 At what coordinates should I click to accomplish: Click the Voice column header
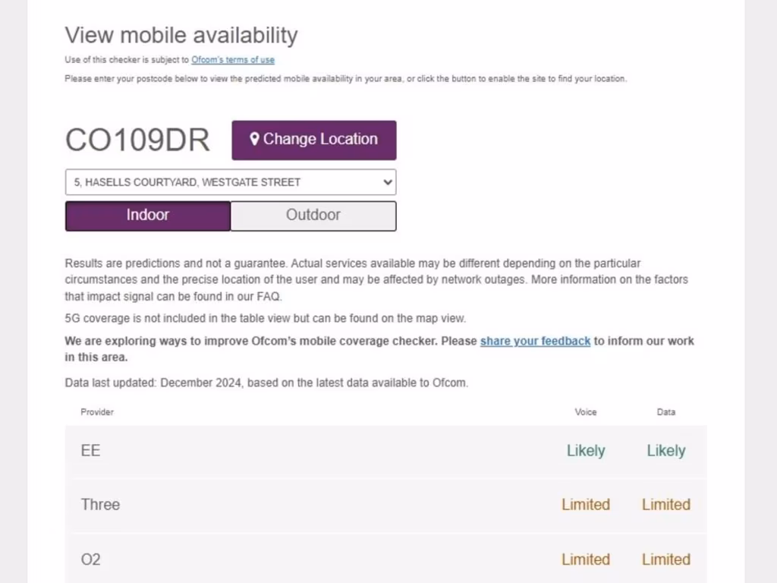coord(586,412)
